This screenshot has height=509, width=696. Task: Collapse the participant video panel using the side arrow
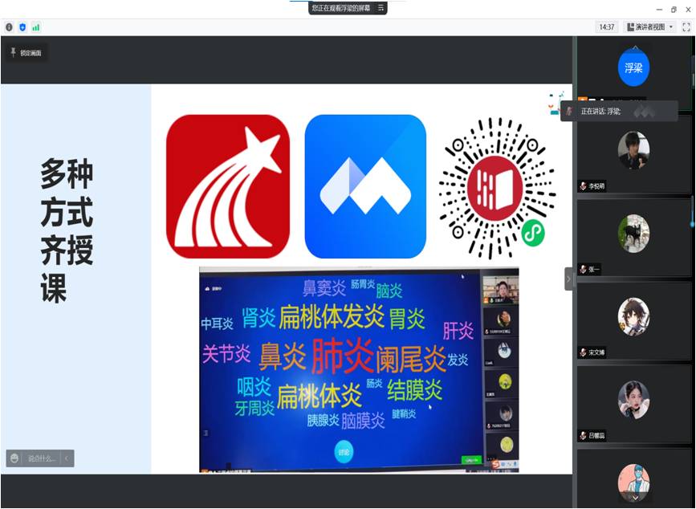point(568,279)
